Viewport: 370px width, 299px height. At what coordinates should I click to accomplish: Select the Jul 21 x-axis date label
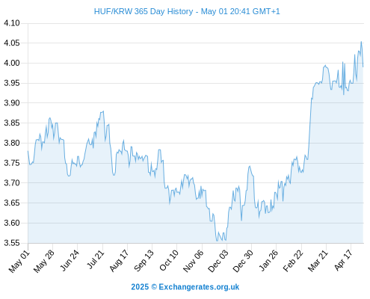[x=95, y=259]
